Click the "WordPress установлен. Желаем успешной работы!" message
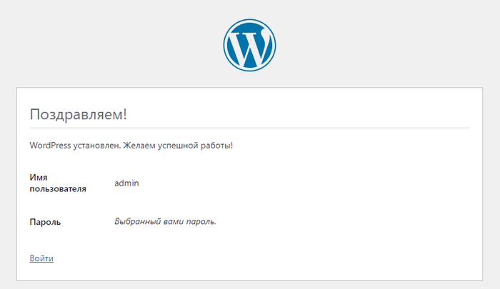The width and height of the screenshot is (500, 289). coord(131,146)
